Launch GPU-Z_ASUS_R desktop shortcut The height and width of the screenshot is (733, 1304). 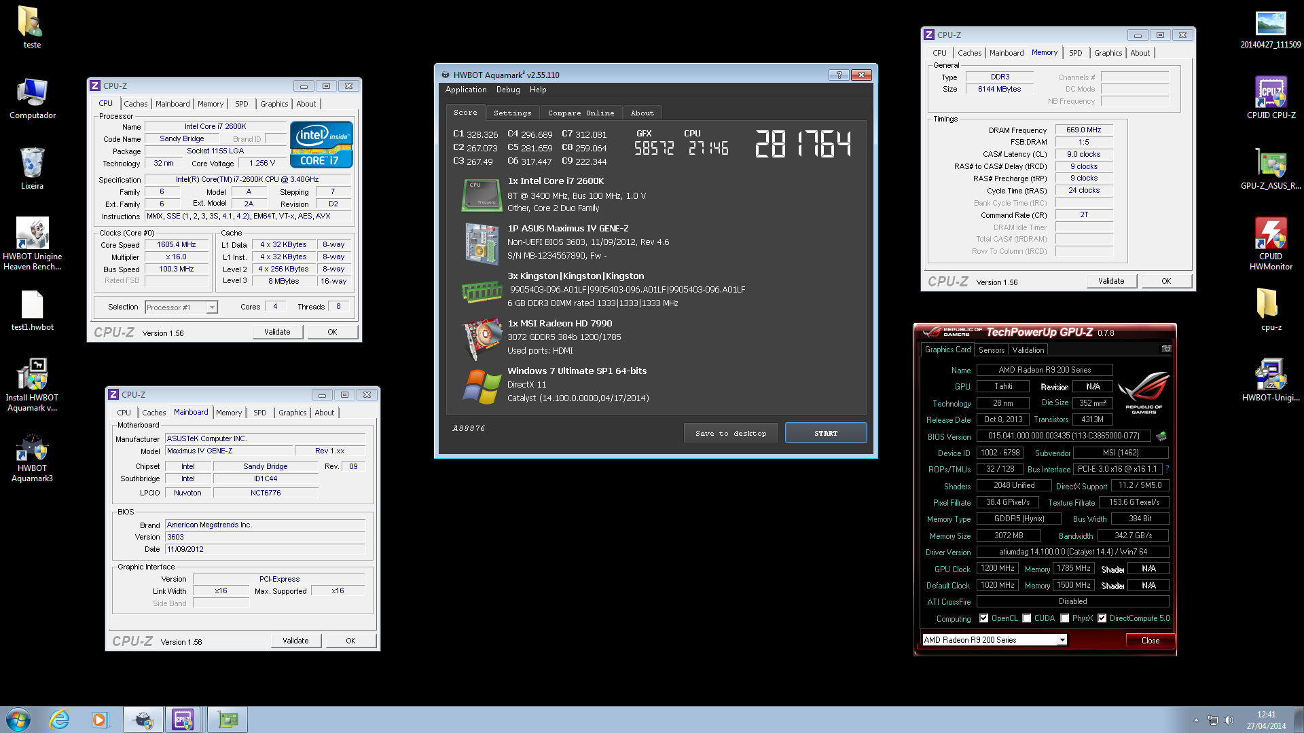click(1271, 168)
